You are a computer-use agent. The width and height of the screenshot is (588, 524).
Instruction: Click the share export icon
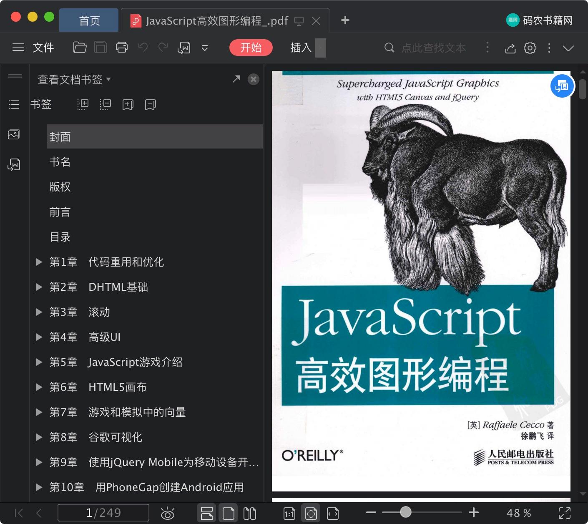(x=510, y=48)
